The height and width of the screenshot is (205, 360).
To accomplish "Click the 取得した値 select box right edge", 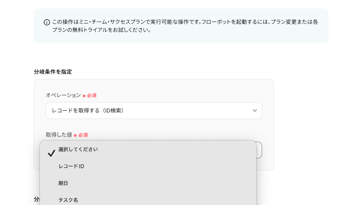I will click(259, 150).
